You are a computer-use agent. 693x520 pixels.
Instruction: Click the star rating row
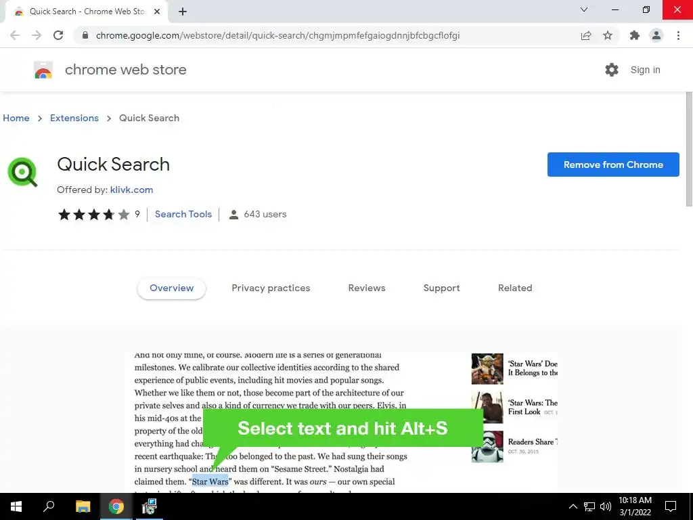(93, 215)
